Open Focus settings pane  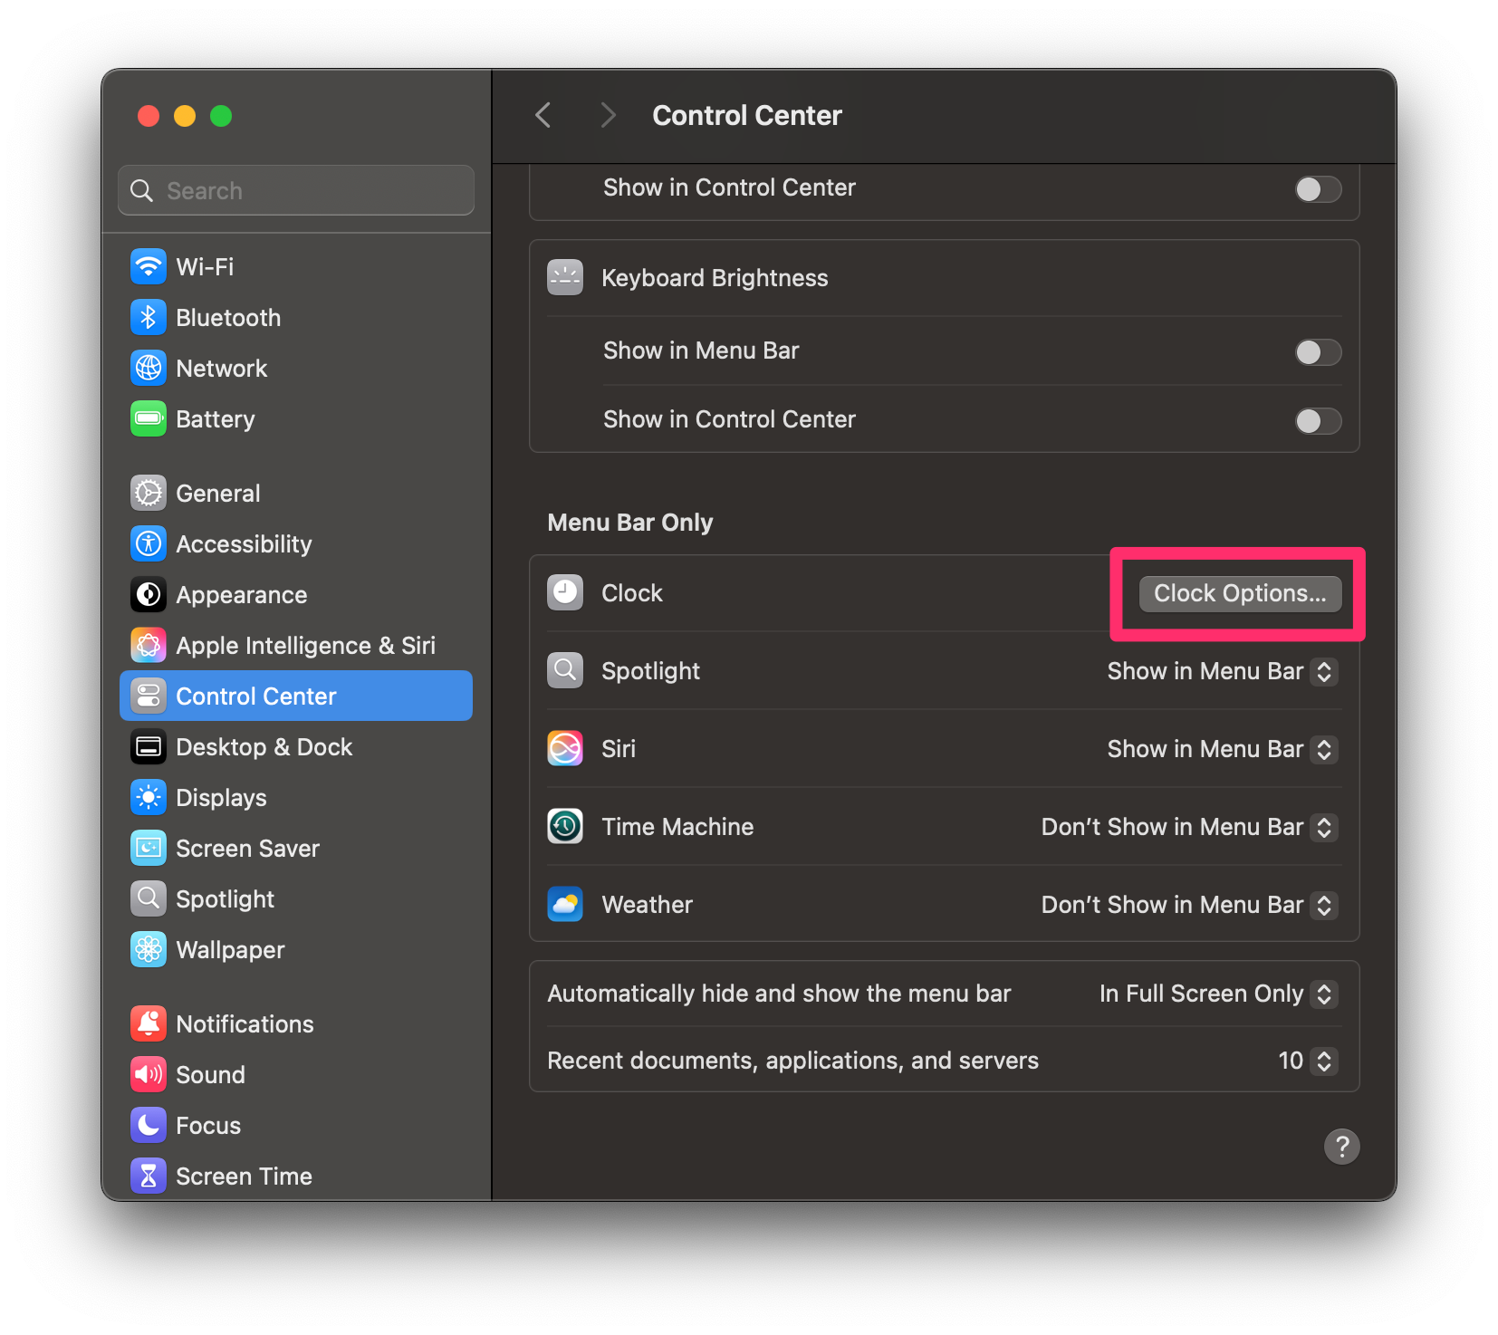point(296,1125)
